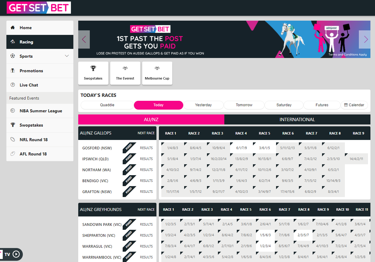The height and width of the screenshot is (262, 375).
Task: Expand the Sports menu chevron
Action: click(x=67, y=56)
